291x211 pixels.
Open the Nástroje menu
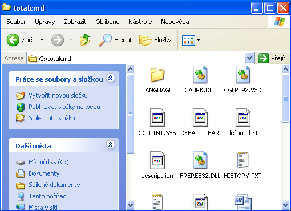(x=140, y=22)
